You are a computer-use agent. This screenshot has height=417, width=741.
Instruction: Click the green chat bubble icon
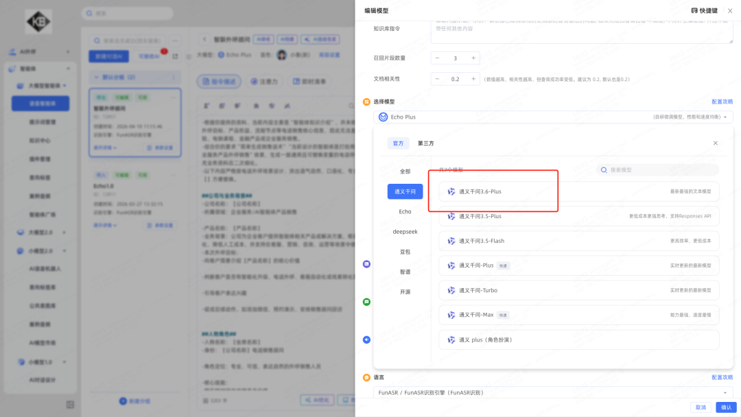tap(366, 302)
